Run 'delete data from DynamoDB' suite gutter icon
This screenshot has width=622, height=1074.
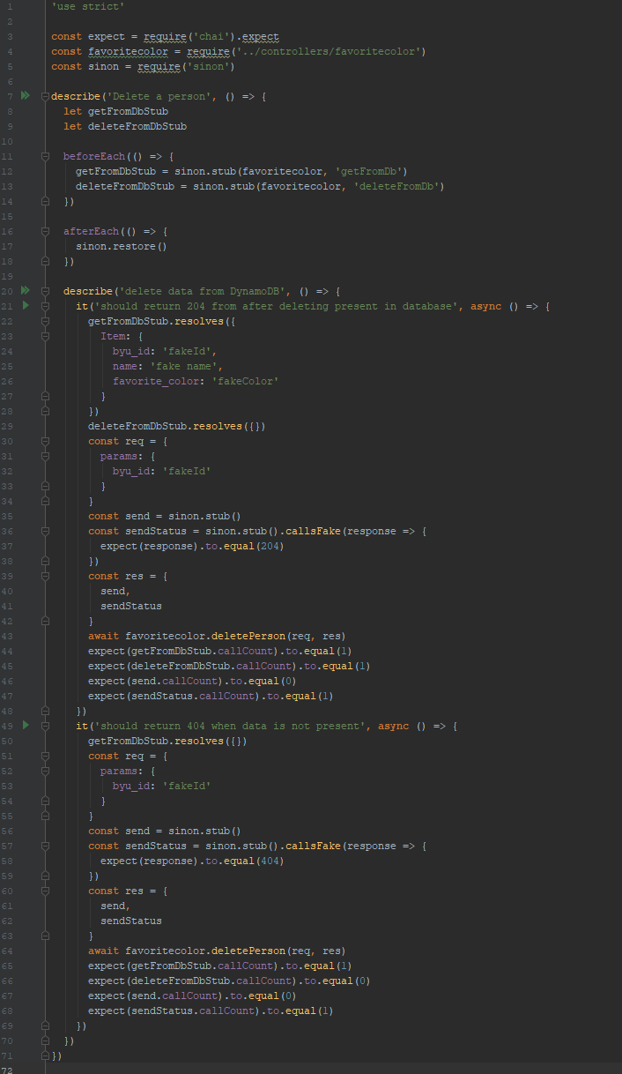(x=26, y=290)
